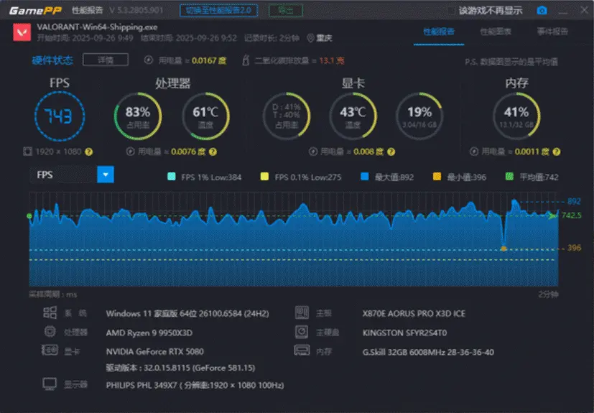Click the main disk drive icon
The image size is (594, 413).
coord(302,332)
